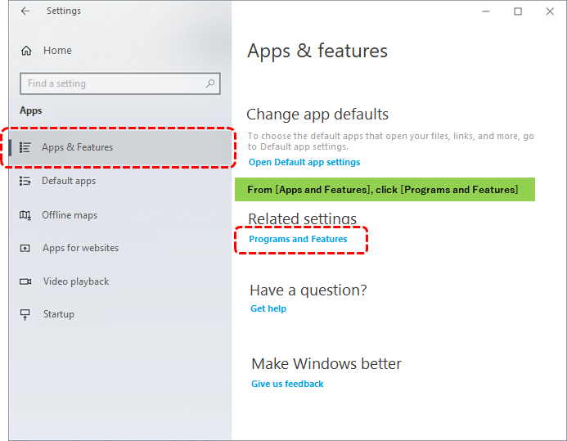Click Give us feedback link
Screen dimensions: 567x441
(287, 384)
